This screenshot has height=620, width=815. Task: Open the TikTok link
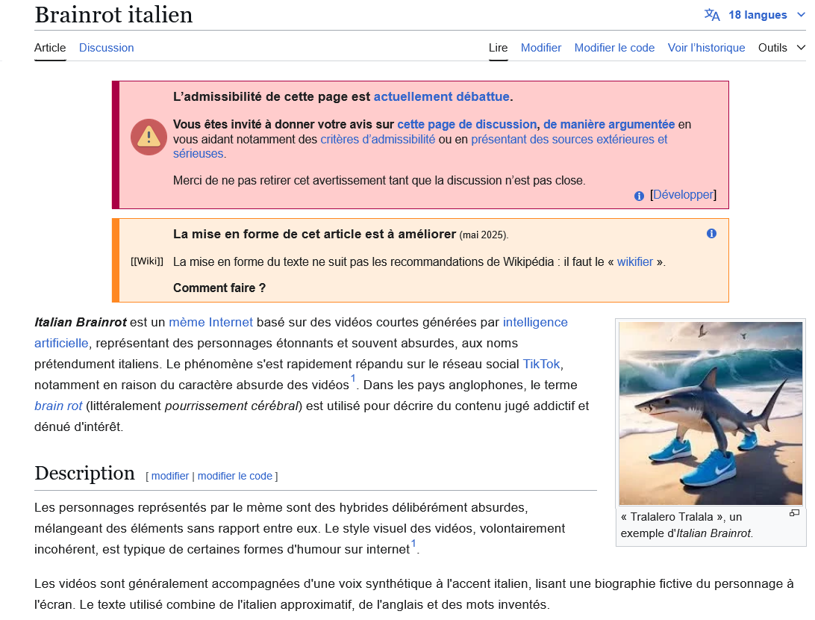tap(541, 364)
